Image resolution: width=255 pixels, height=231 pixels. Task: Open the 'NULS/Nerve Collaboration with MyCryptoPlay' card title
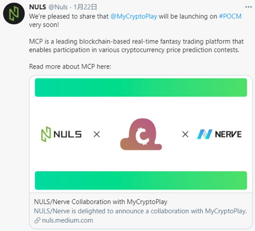pyautogui.click(x=101, y=202)
